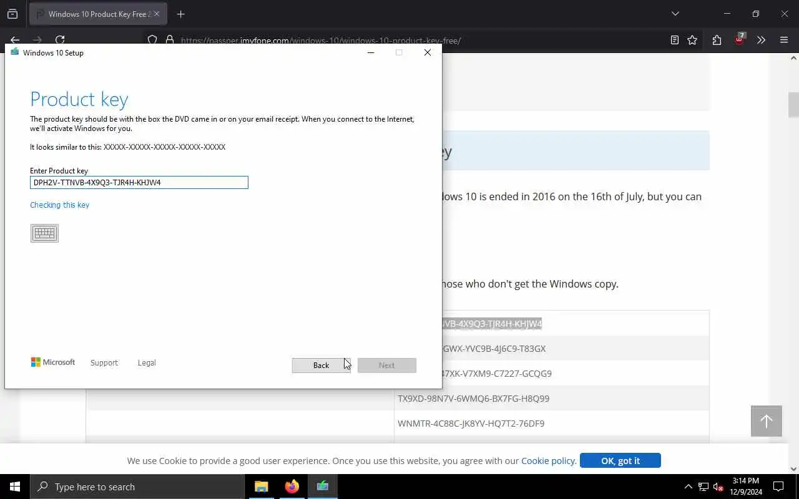Viewport: 799px width, 499px height.
Task: Click the list all tabs dropdown arrow
Action: [x=675, y=14]
